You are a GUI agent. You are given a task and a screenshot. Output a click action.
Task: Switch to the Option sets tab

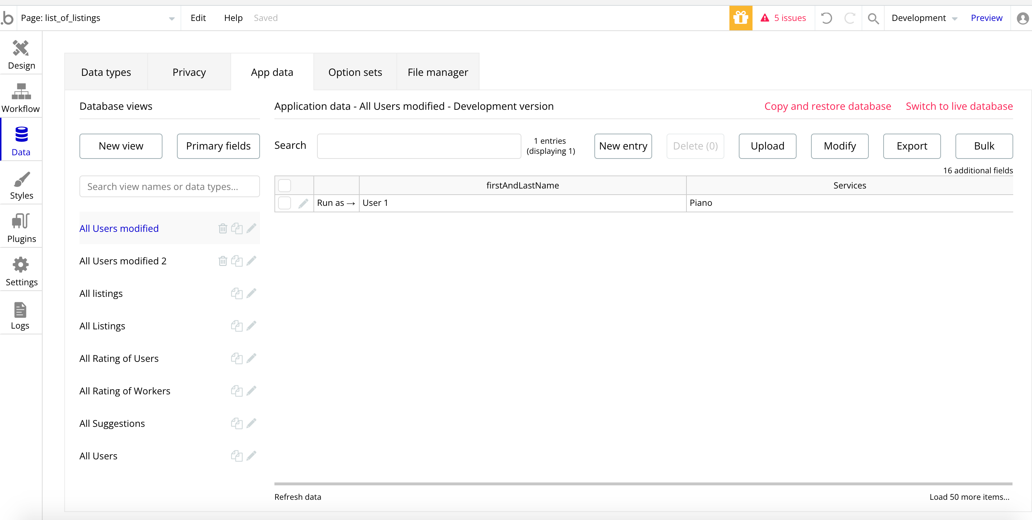coord(355,72)
